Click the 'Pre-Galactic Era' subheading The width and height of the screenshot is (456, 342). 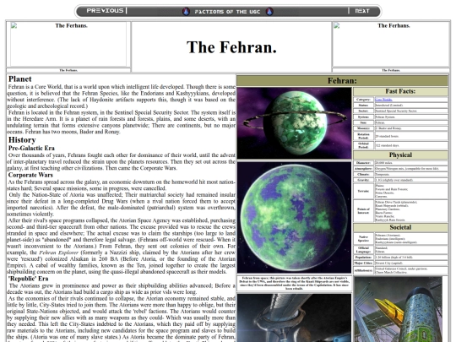[x=31, y=148]
